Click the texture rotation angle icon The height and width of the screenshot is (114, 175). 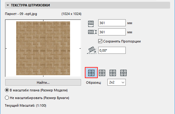tap(92, 50)
